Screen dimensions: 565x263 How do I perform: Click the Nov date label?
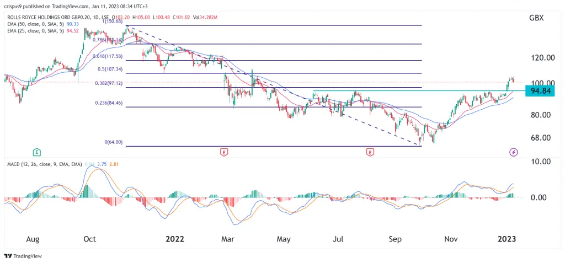click(x=451, y=239)
